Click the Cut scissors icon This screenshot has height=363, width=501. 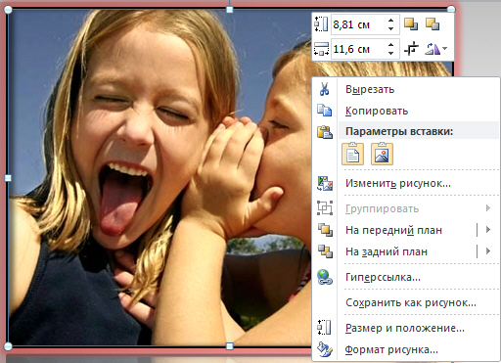tap(324, 89)
